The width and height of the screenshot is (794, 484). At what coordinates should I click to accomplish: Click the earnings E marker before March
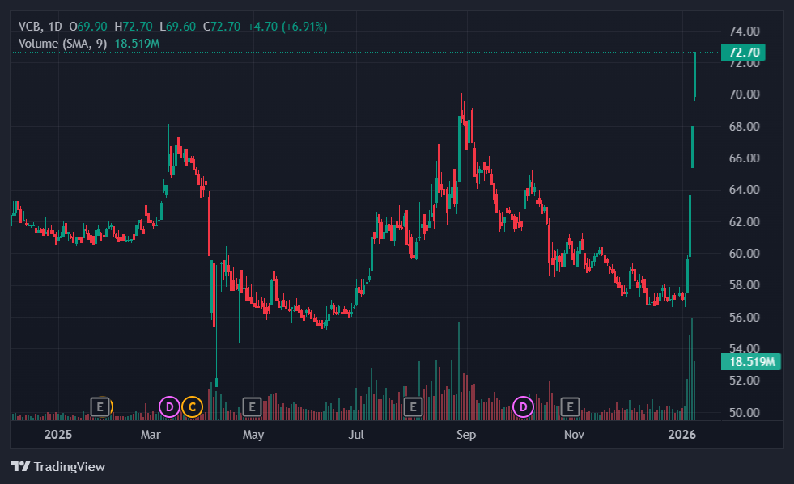pyautogui.click(x=100, y=406)
